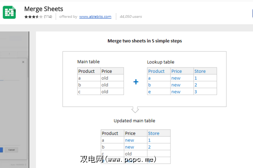Click the Merge Sheets title text
The width and height of the screenshot is (253, 168).
(x=44, y=9)
